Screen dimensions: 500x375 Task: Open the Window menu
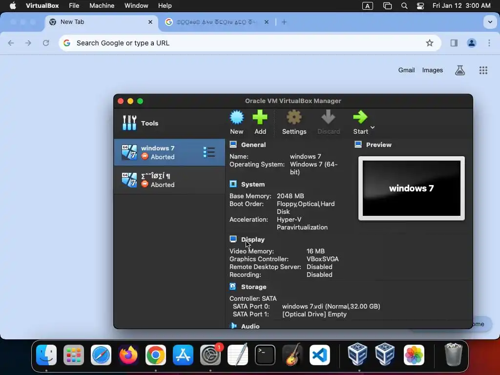point(136,6)
